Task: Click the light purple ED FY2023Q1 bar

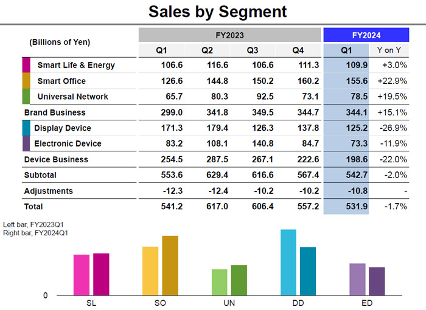Action: coord(357,280)
